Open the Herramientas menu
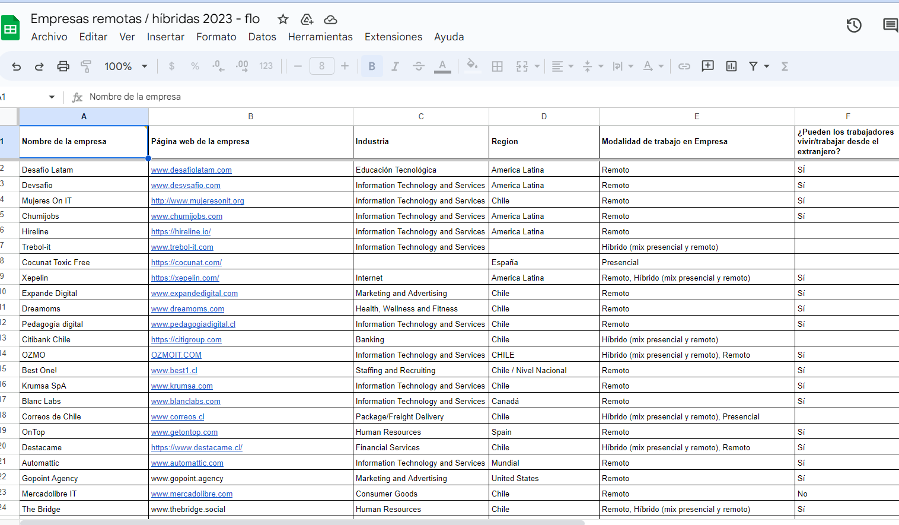Screen dimensions: 899x525 [320, 37]
